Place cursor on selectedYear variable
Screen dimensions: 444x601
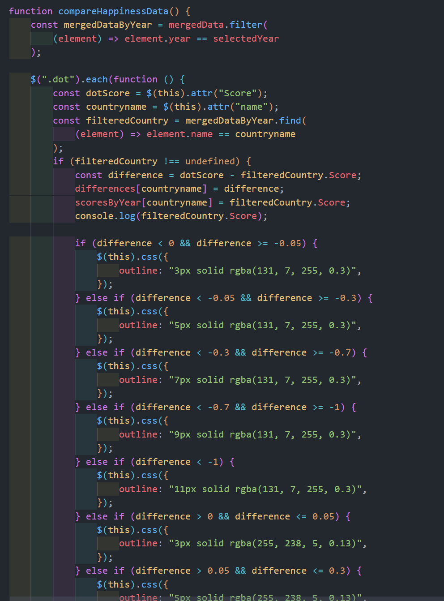(246, 39)
